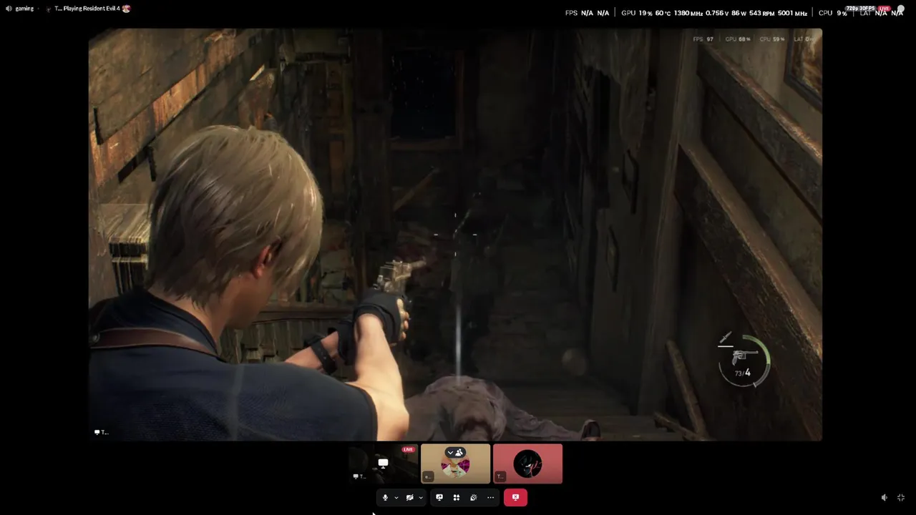Image resolution: width=916 pixels, height=515 pixels.
Task: Click the gaming voice channel name
Action: (x=25, y=9)
